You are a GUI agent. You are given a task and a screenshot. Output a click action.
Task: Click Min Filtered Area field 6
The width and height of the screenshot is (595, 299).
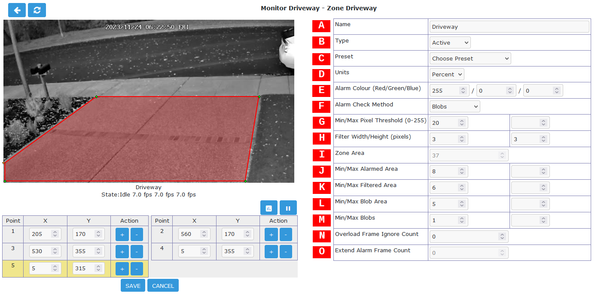[x=449, y=187]
